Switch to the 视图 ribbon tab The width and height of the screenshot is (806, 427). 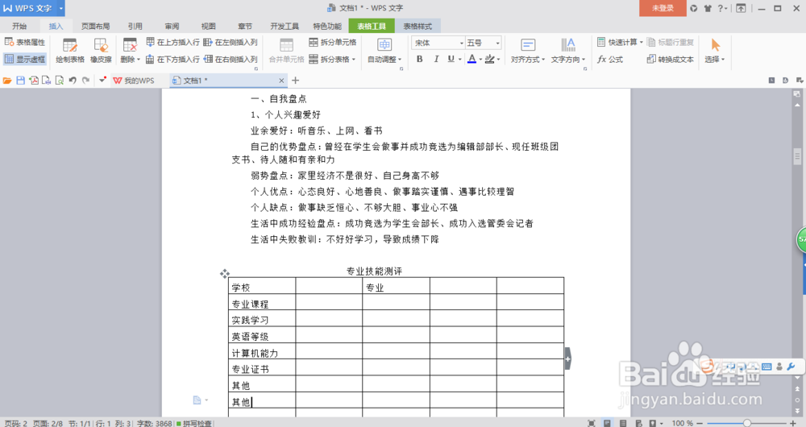pos(208,27)
